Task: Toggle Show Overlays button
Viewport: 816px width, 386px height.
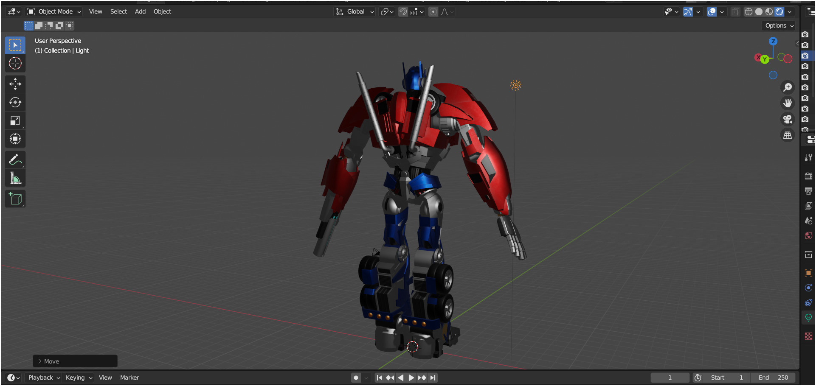Action: tap(712, 12)
